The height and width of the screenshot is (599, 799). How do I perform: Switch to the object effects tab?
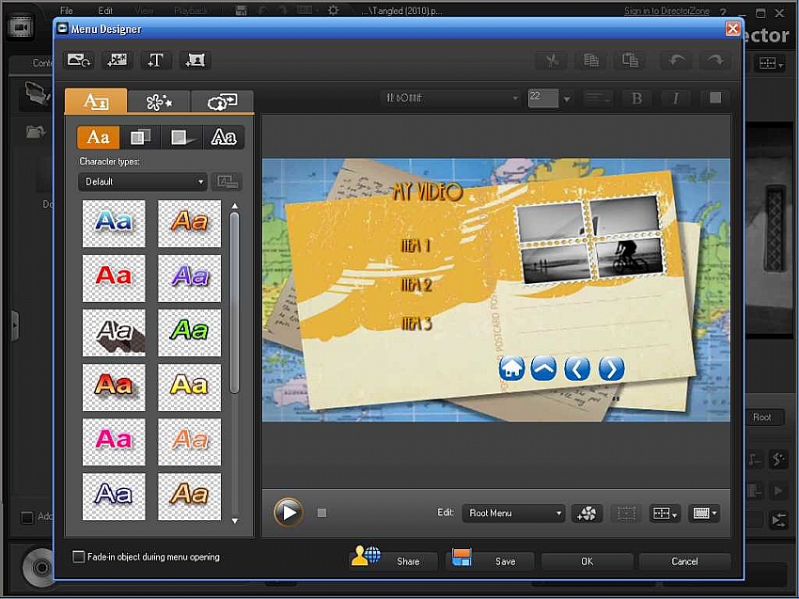pos(159,102)
